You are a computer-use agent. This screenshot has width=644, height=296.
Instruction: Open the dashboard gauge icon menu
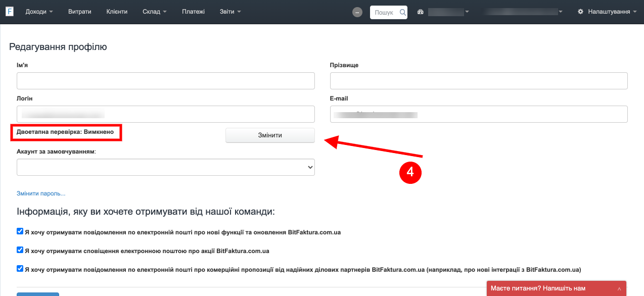(x=420, y=12)
